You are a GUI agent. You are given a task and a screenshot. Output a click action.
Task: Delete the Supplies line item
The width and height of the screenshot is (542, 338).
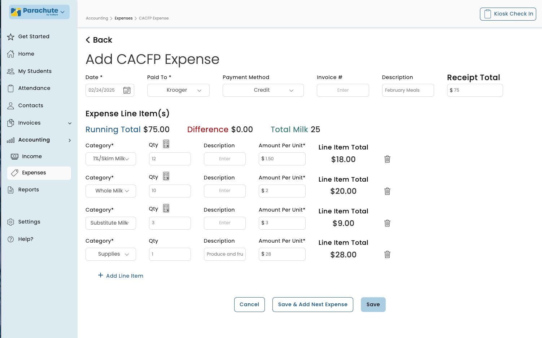coord(387,255)
